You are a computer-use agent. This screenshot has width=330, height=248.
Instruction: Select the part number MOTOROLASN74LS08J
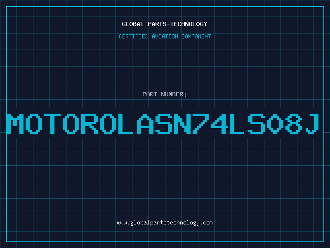(163, 124)
